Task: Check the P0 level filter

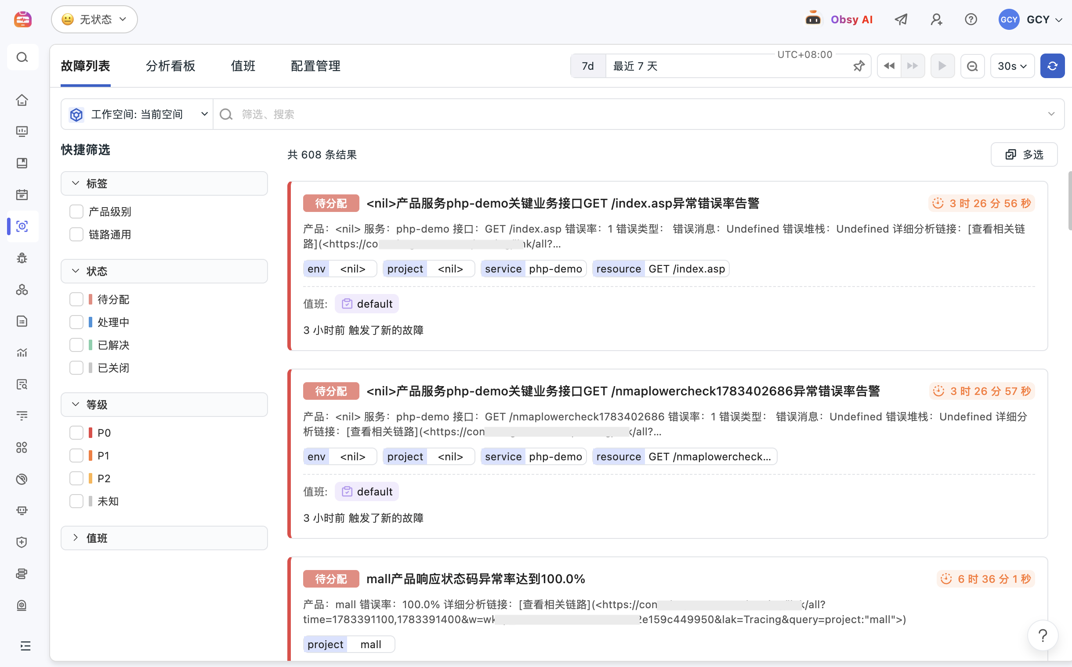Action: tap(76, 433)
